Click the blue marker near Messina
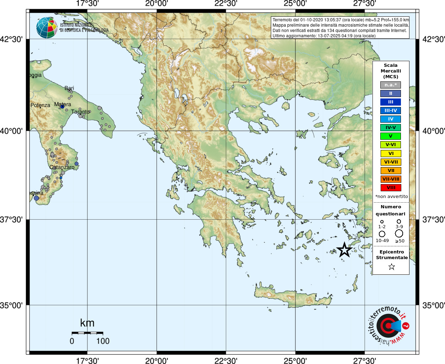Viewport: 445px width, 364px height. pos(36,198)
